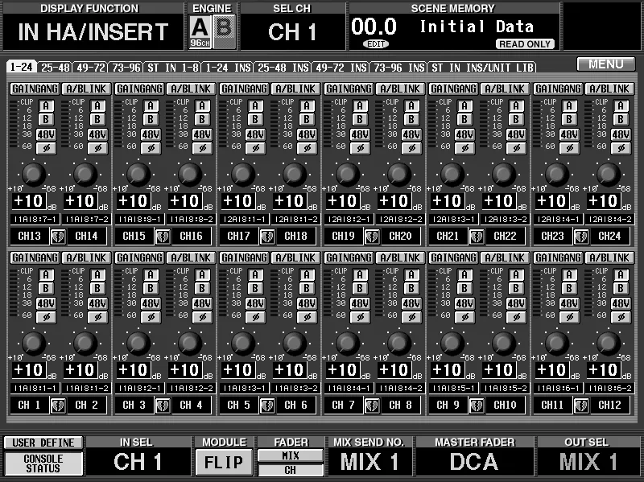Toggle GAINGANG for CH 1/CH 2 pair
The width and height of the screenshot is (644, 482).
tap(35, 257)
